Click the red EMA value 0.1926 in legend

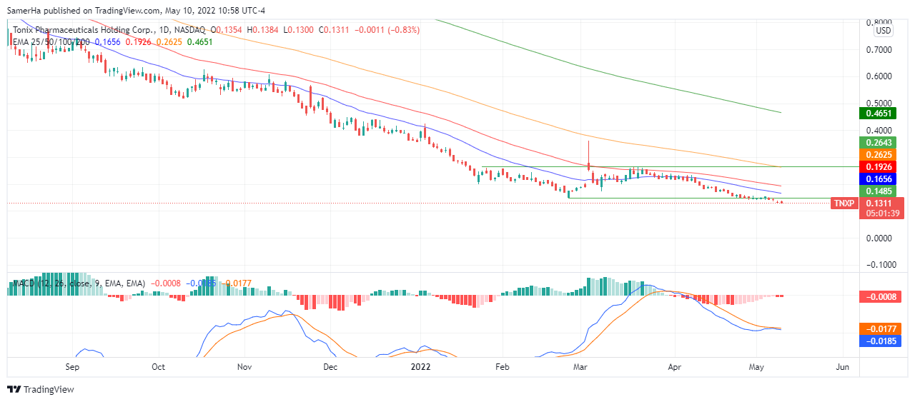pyautogui.click(x=138, y=42)
